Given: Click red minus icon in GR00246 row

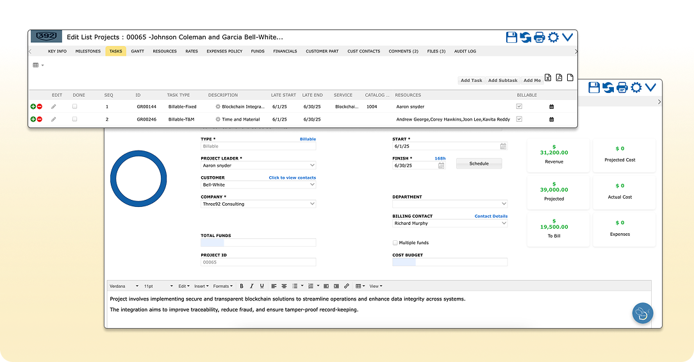Looking at the screenshot, I should pos(39,119).
